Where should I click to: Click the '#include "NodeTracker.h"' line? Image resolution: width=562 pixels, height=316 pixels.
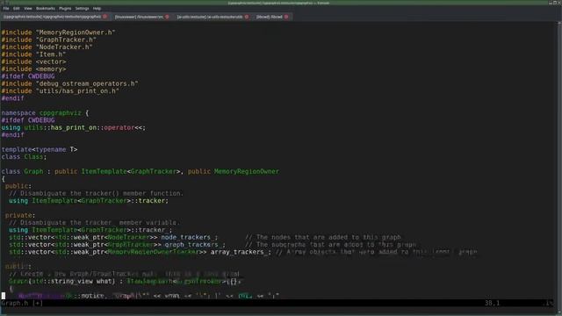tap(47, 47)
